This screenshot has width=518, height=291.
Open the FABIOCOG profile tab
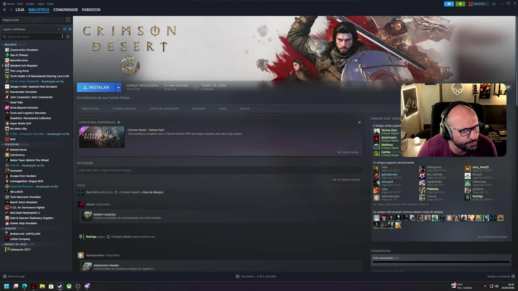[91, 10]
